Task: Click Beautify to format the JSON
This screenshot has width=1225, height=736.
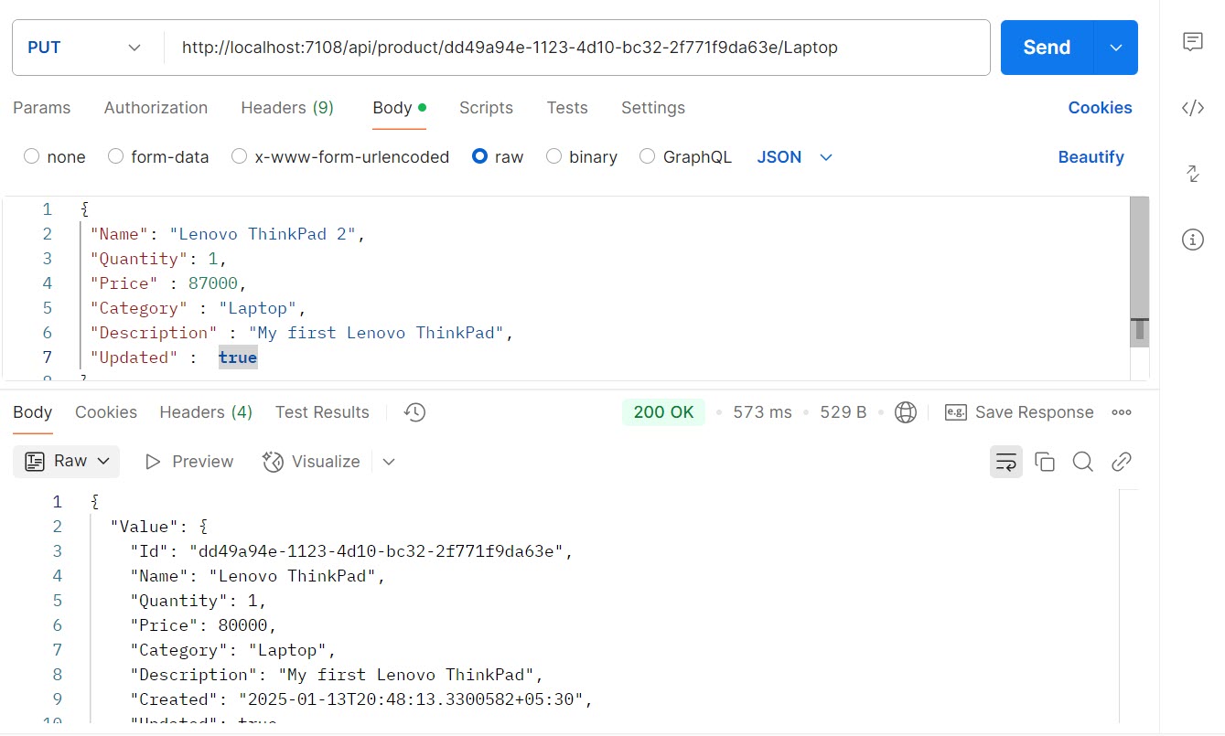Action: (x=1091, y=156)
